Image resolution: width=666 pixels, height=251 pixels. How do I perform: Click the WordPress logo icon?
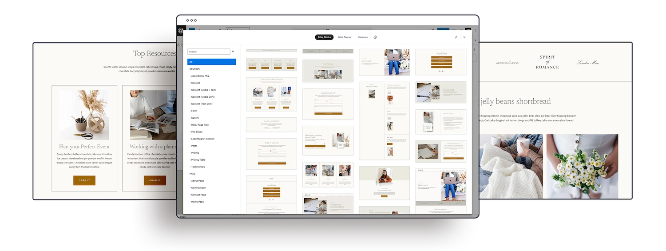click(180, 31)
